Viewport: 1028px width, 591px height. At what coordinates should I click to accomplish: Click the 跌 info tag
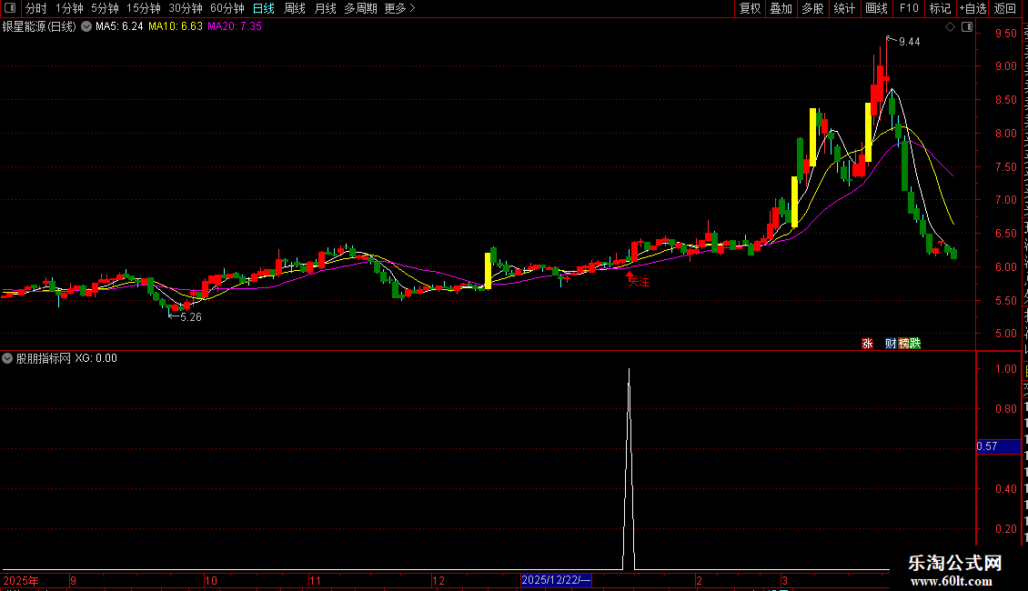(915, 344)
